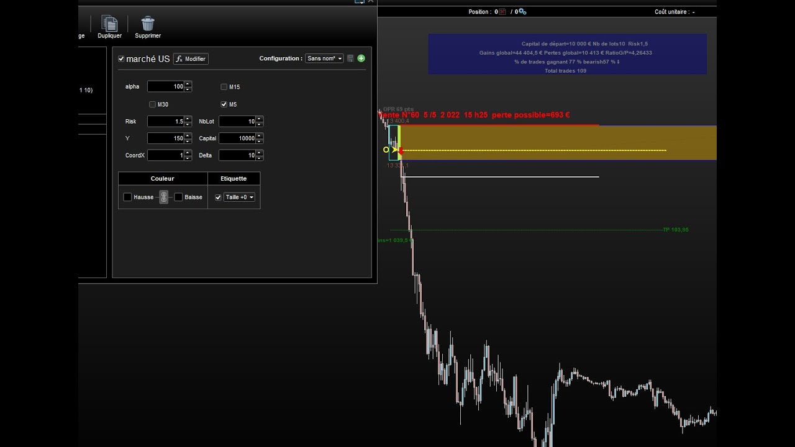Click the red close-position icon next to Position 0
The image size is (795, 447).
[502, 12]
